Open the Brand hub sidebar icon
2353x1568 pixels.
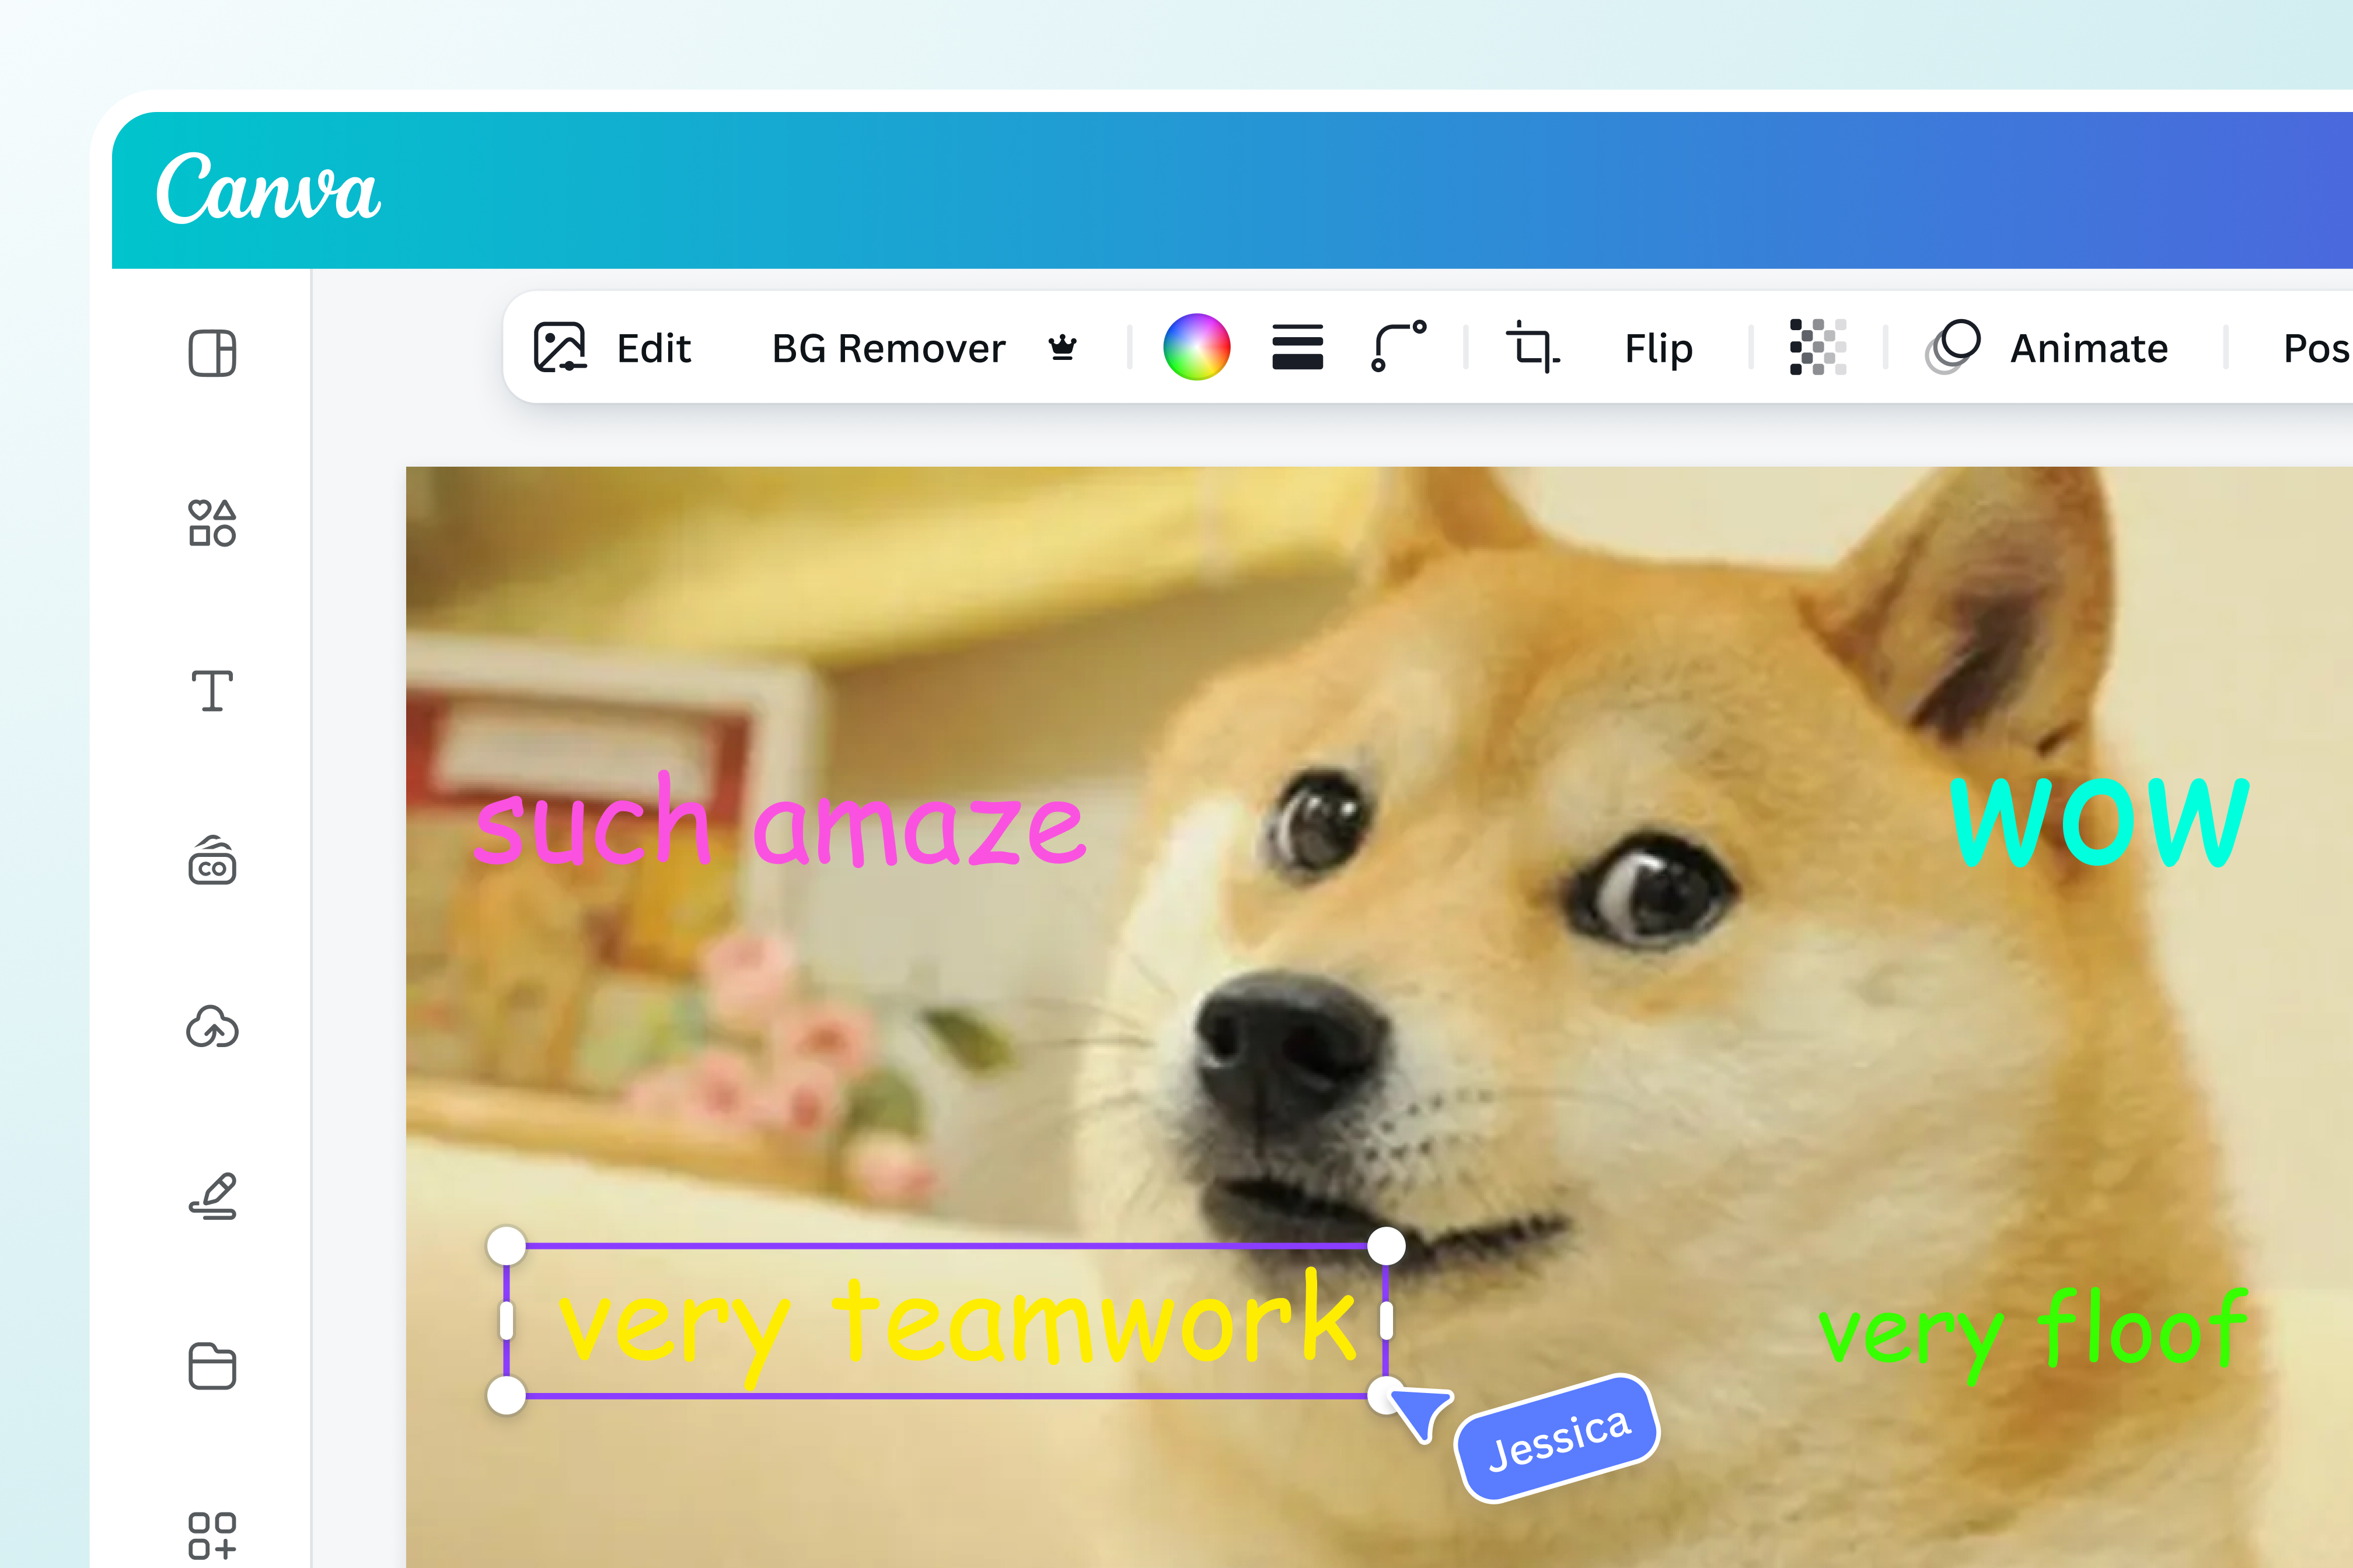(x=212, y=860)
